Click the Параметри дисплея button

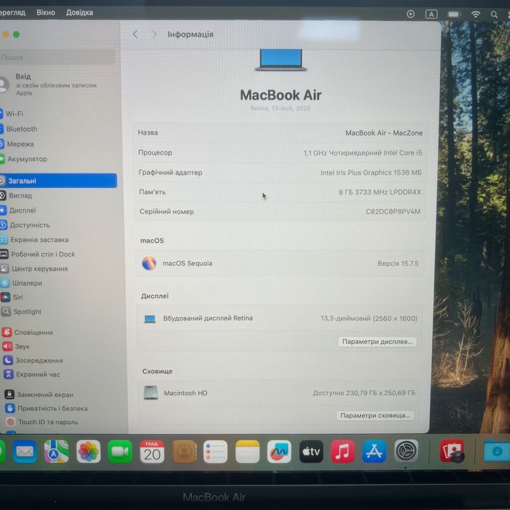(377, 342)
